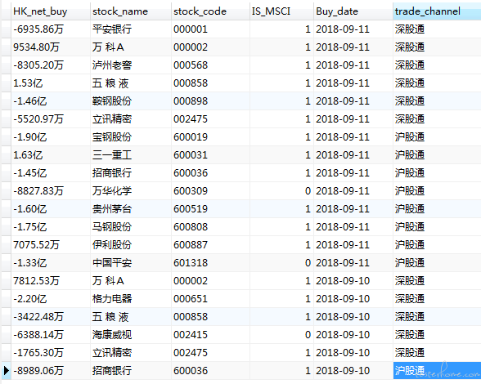Screen dimensions: 481x384
Task: Click the stock name 海康威视
Action: coord(112,335)
